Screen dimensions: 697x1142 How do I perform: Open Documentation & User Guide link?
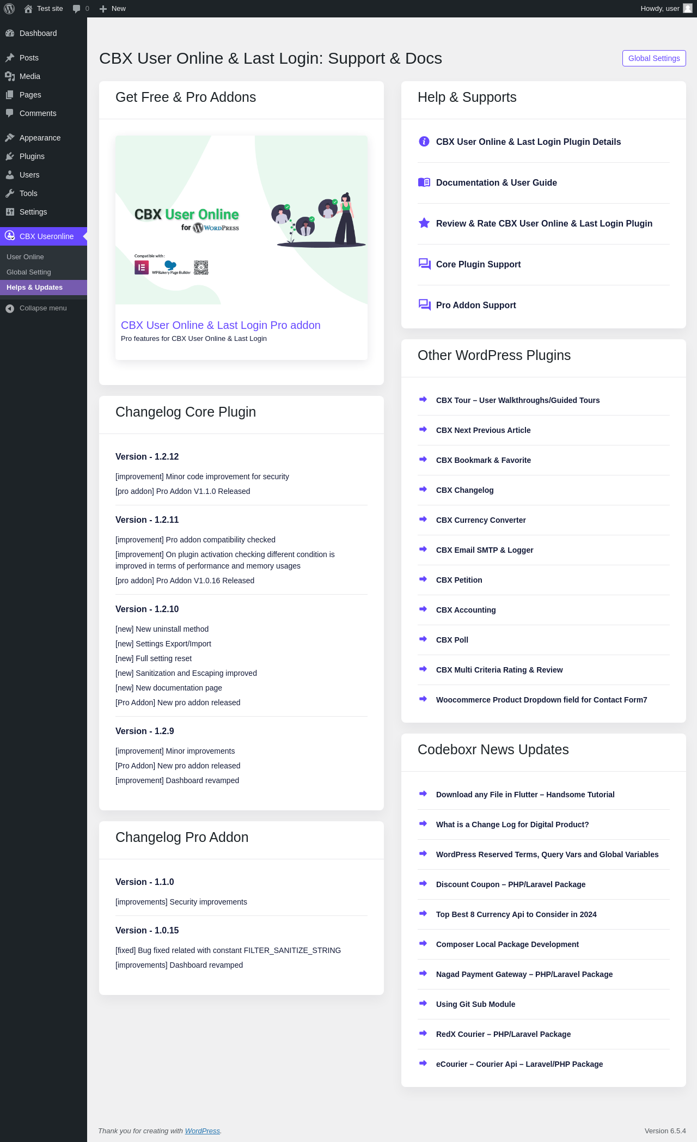tap(497, 182)
